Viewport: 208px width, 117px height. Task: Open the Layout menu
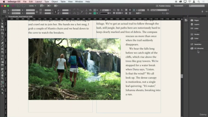point(38,2)
